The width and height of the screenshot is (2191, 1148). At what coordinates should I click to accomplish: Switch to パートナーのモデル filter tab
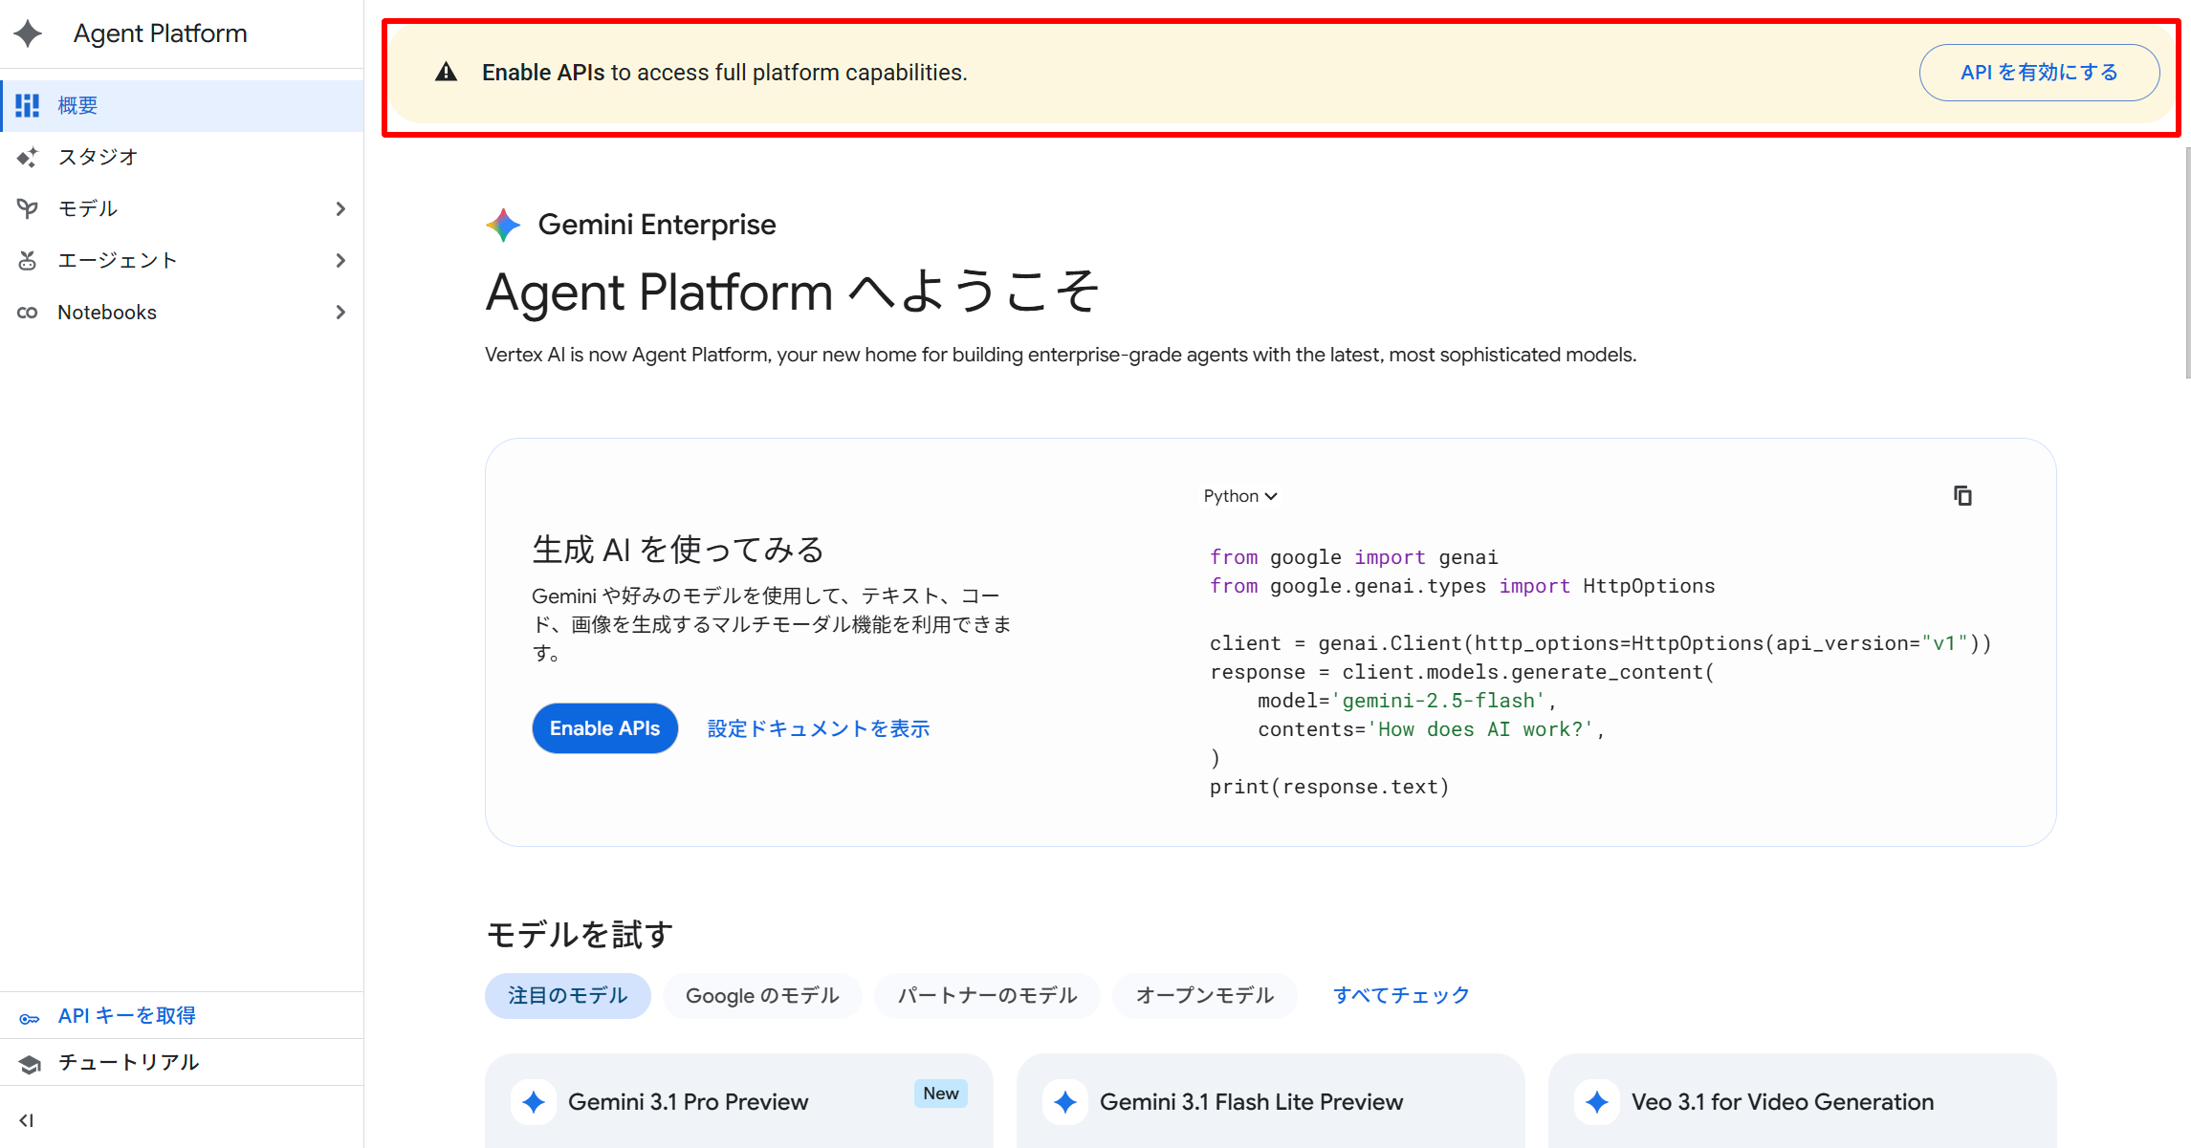987,995
